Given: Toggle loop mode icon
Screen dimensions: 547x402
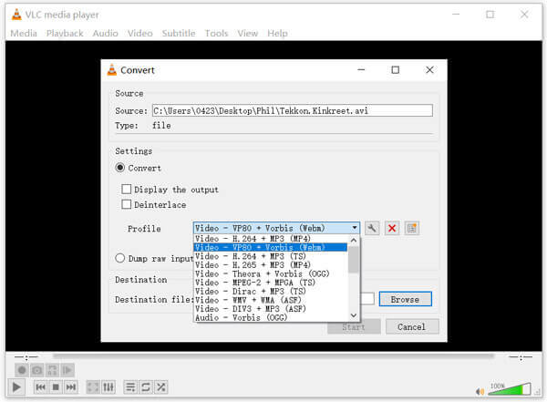Looking at the screenshot, I should tap(146, 387).
